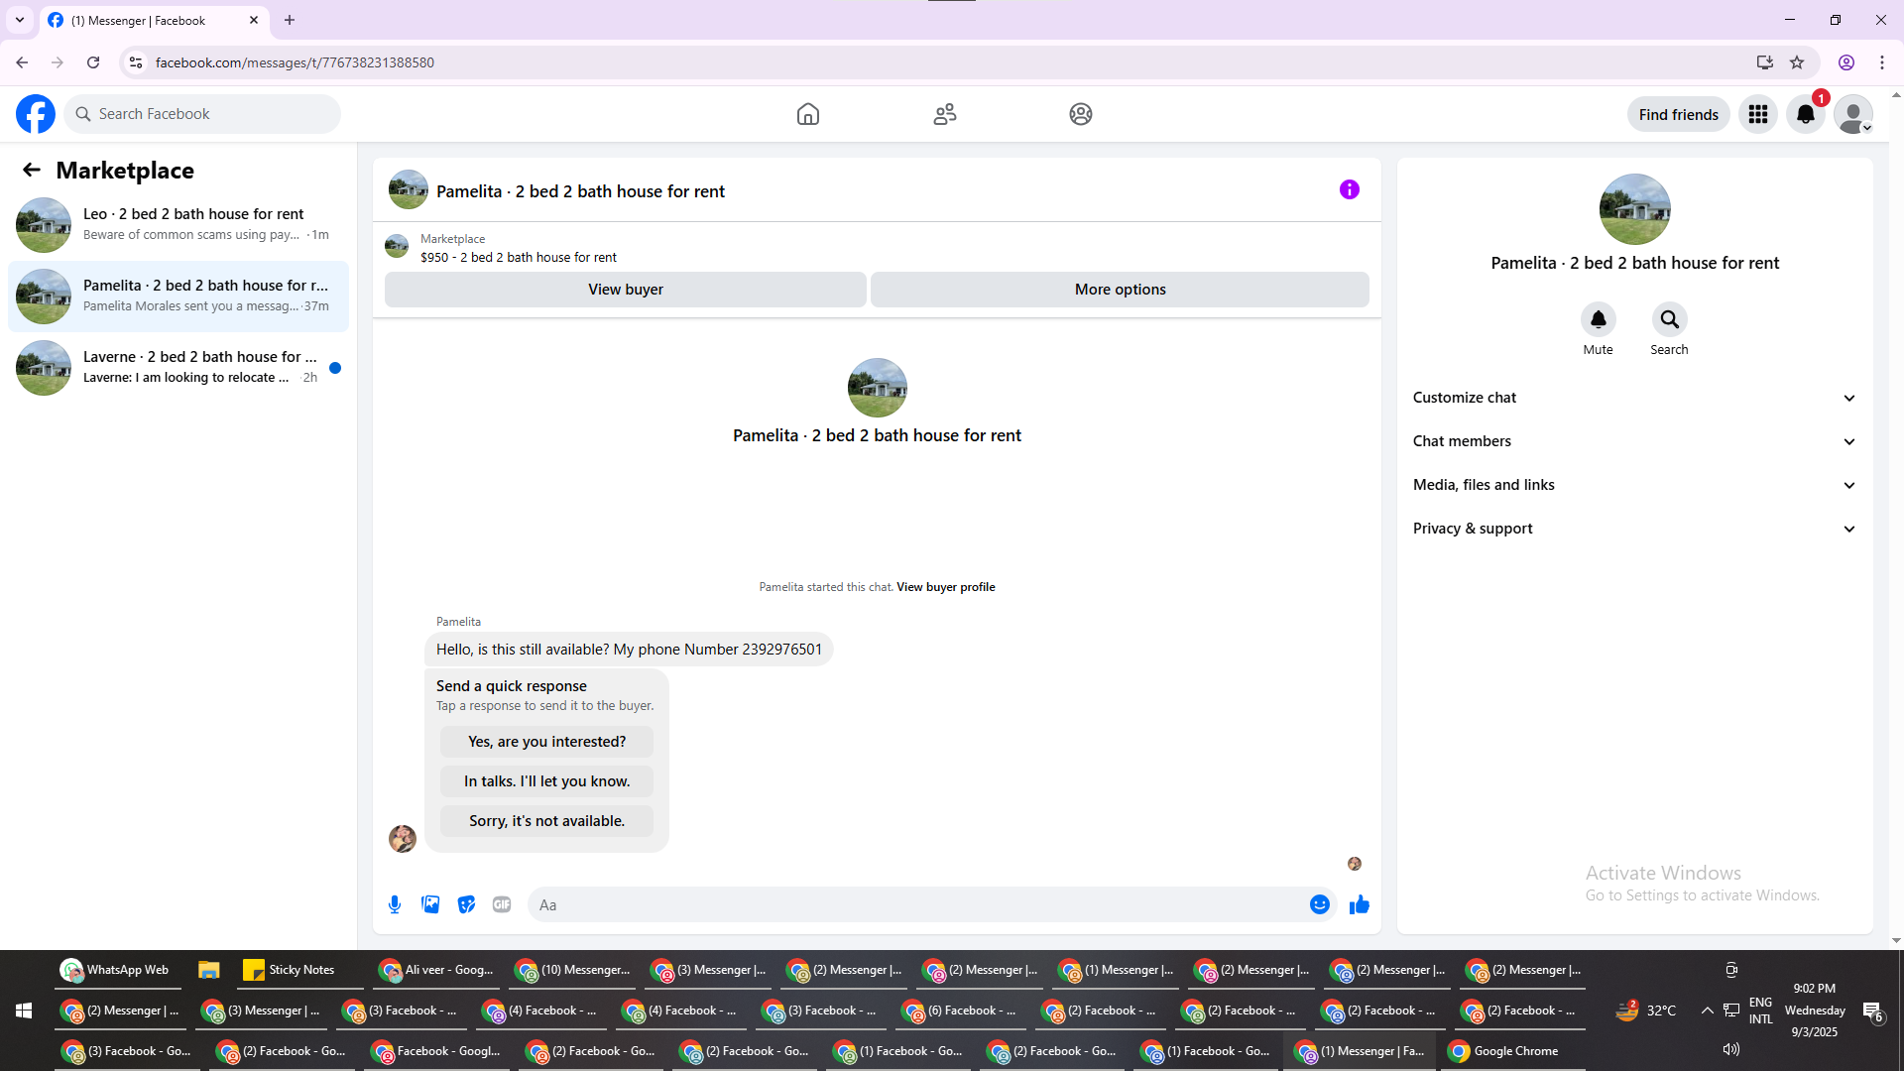Open the emoji picker in message box
Screen dimensions: 1904x1071
pyautogui.click(x=1320, y=904)
